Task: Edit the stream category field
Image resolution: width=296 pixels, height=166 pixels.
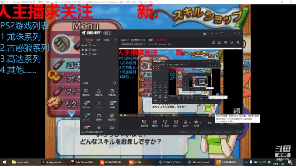Action: pyautogui.click(x=134, y=44)
